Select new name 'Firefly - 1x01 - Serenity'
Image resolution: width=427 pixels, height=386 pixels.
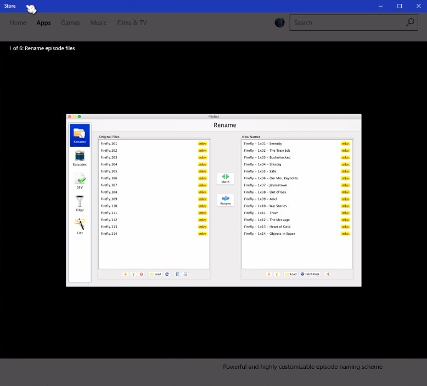click(297, 144)
